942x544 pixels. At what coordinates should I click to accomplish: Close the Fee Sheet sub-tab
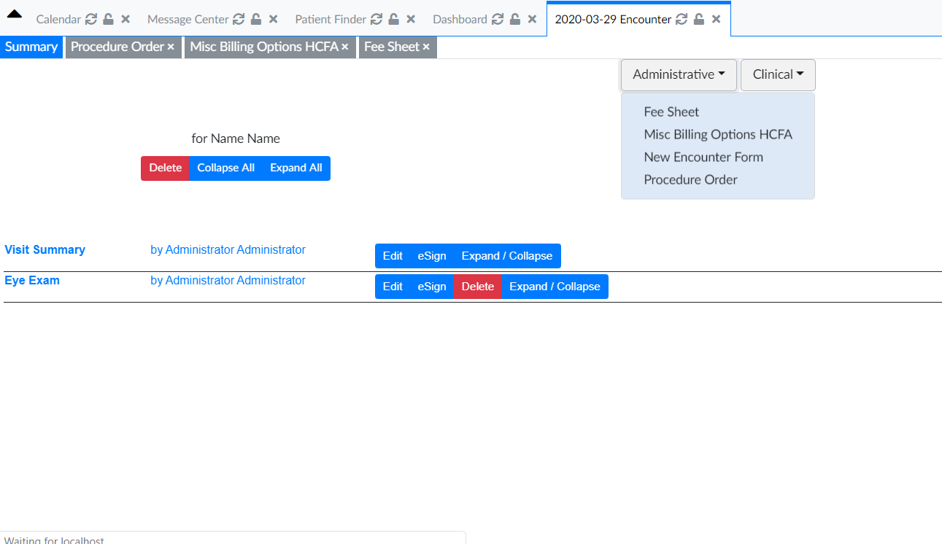pyautogui.click(x=426, y=47)
